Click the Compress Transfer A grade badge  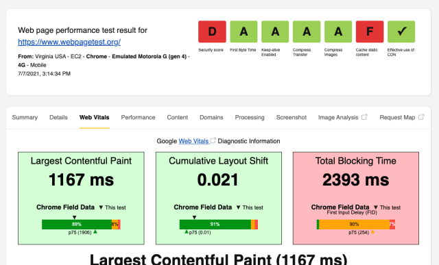pyautogui.click(x=307, y=31)
